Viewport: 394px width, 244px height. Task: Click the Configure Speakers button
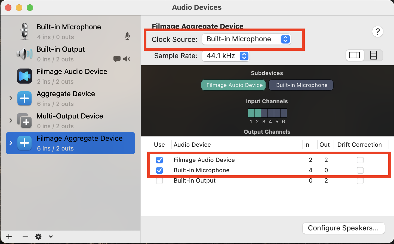[x=343, y=228]
